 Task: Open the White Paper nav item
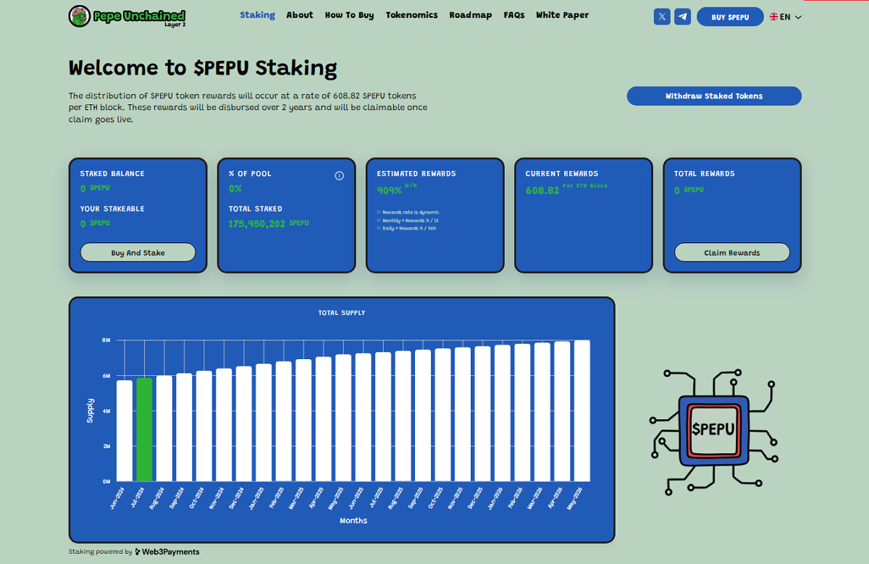(x=562, y=15)
